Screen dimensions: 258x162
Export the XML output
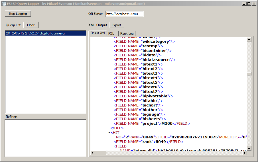tap(117, 25)
